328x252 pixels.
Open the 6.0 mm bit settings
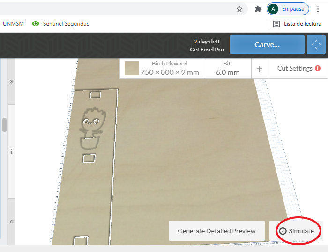(228, 68)
